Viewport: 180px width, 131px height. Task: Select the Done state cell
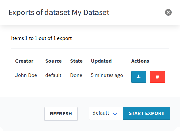tap(76, 75)
